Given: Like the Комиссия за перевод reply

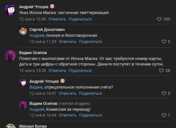Looking at the screenshot, I should pyautogui.click(x=164, y=115).
